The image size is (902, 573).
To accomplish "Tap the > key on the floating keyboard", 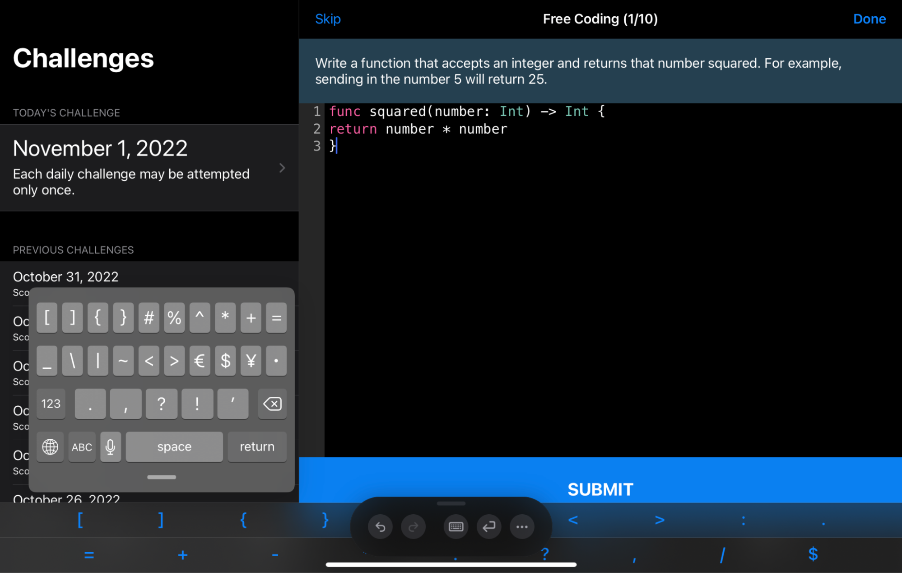I will (x=174, y=361).
